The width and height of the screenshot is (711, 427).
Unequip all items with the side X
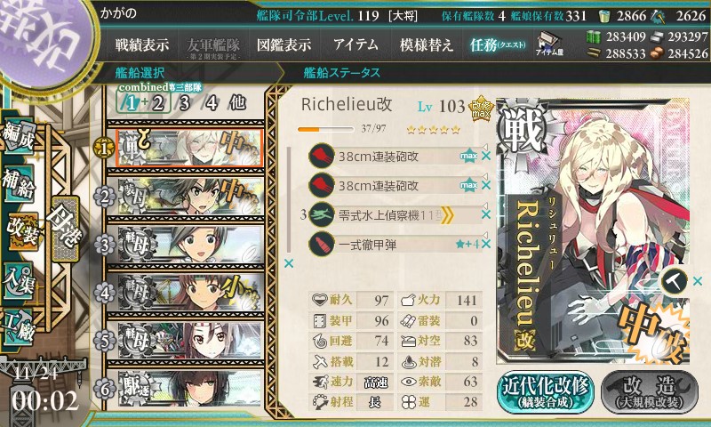pyautogui.click(x=288, y=263)
